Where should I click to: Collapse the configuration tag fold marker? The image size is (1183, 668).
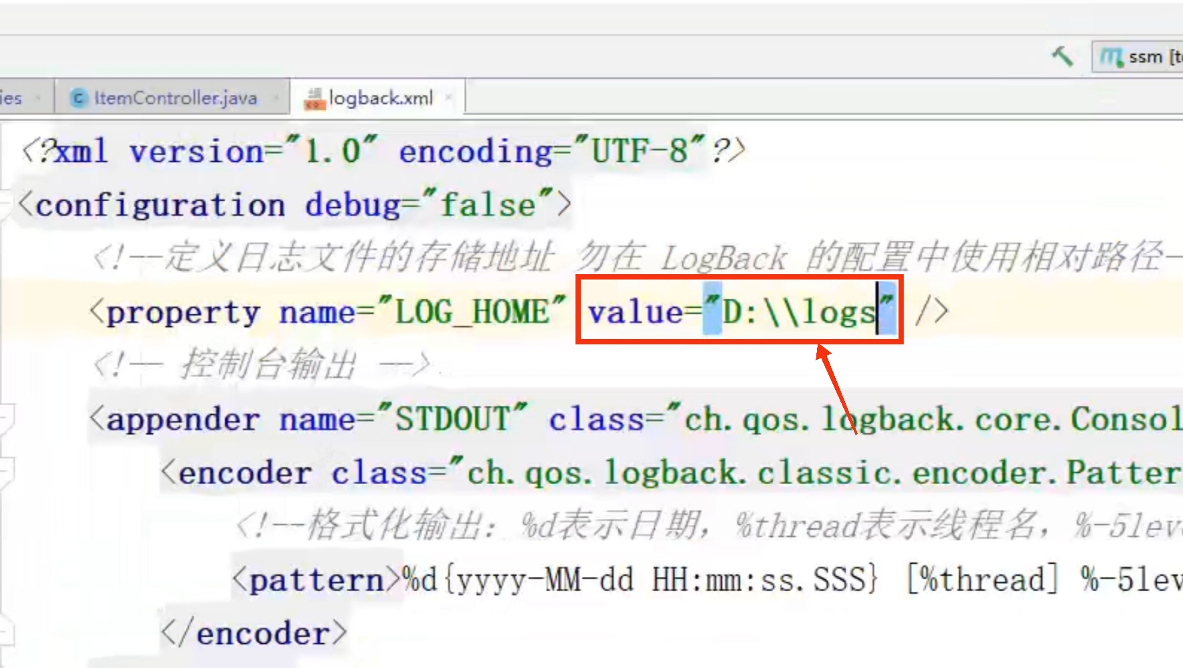coord(5,203)
